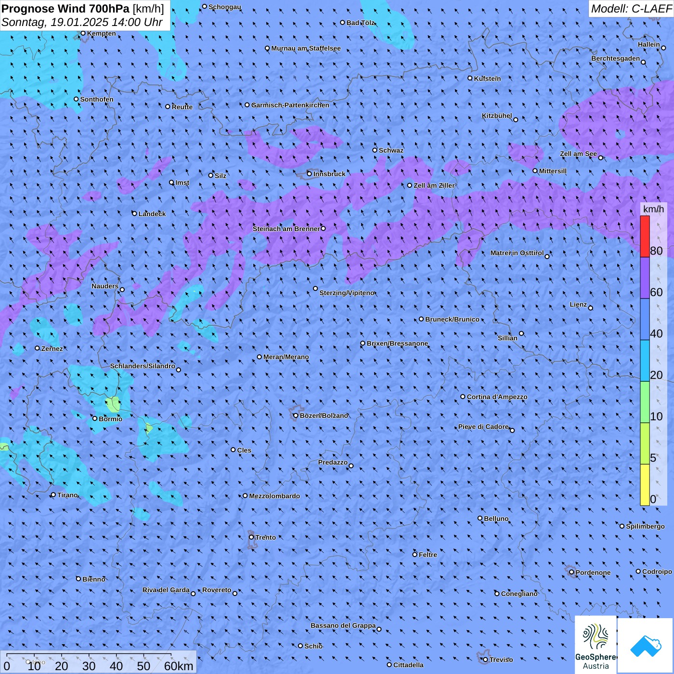Viewport: 674px width, 674px height.
Task: Click the Meran/Merano label
Action: pyautogui.click(x=286, y=357)
